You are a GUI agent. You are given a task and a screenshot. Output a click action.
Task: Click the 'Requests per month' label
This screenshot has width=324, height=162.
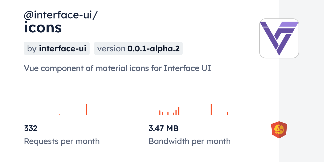pyautogui.click(x=62, y=141)
